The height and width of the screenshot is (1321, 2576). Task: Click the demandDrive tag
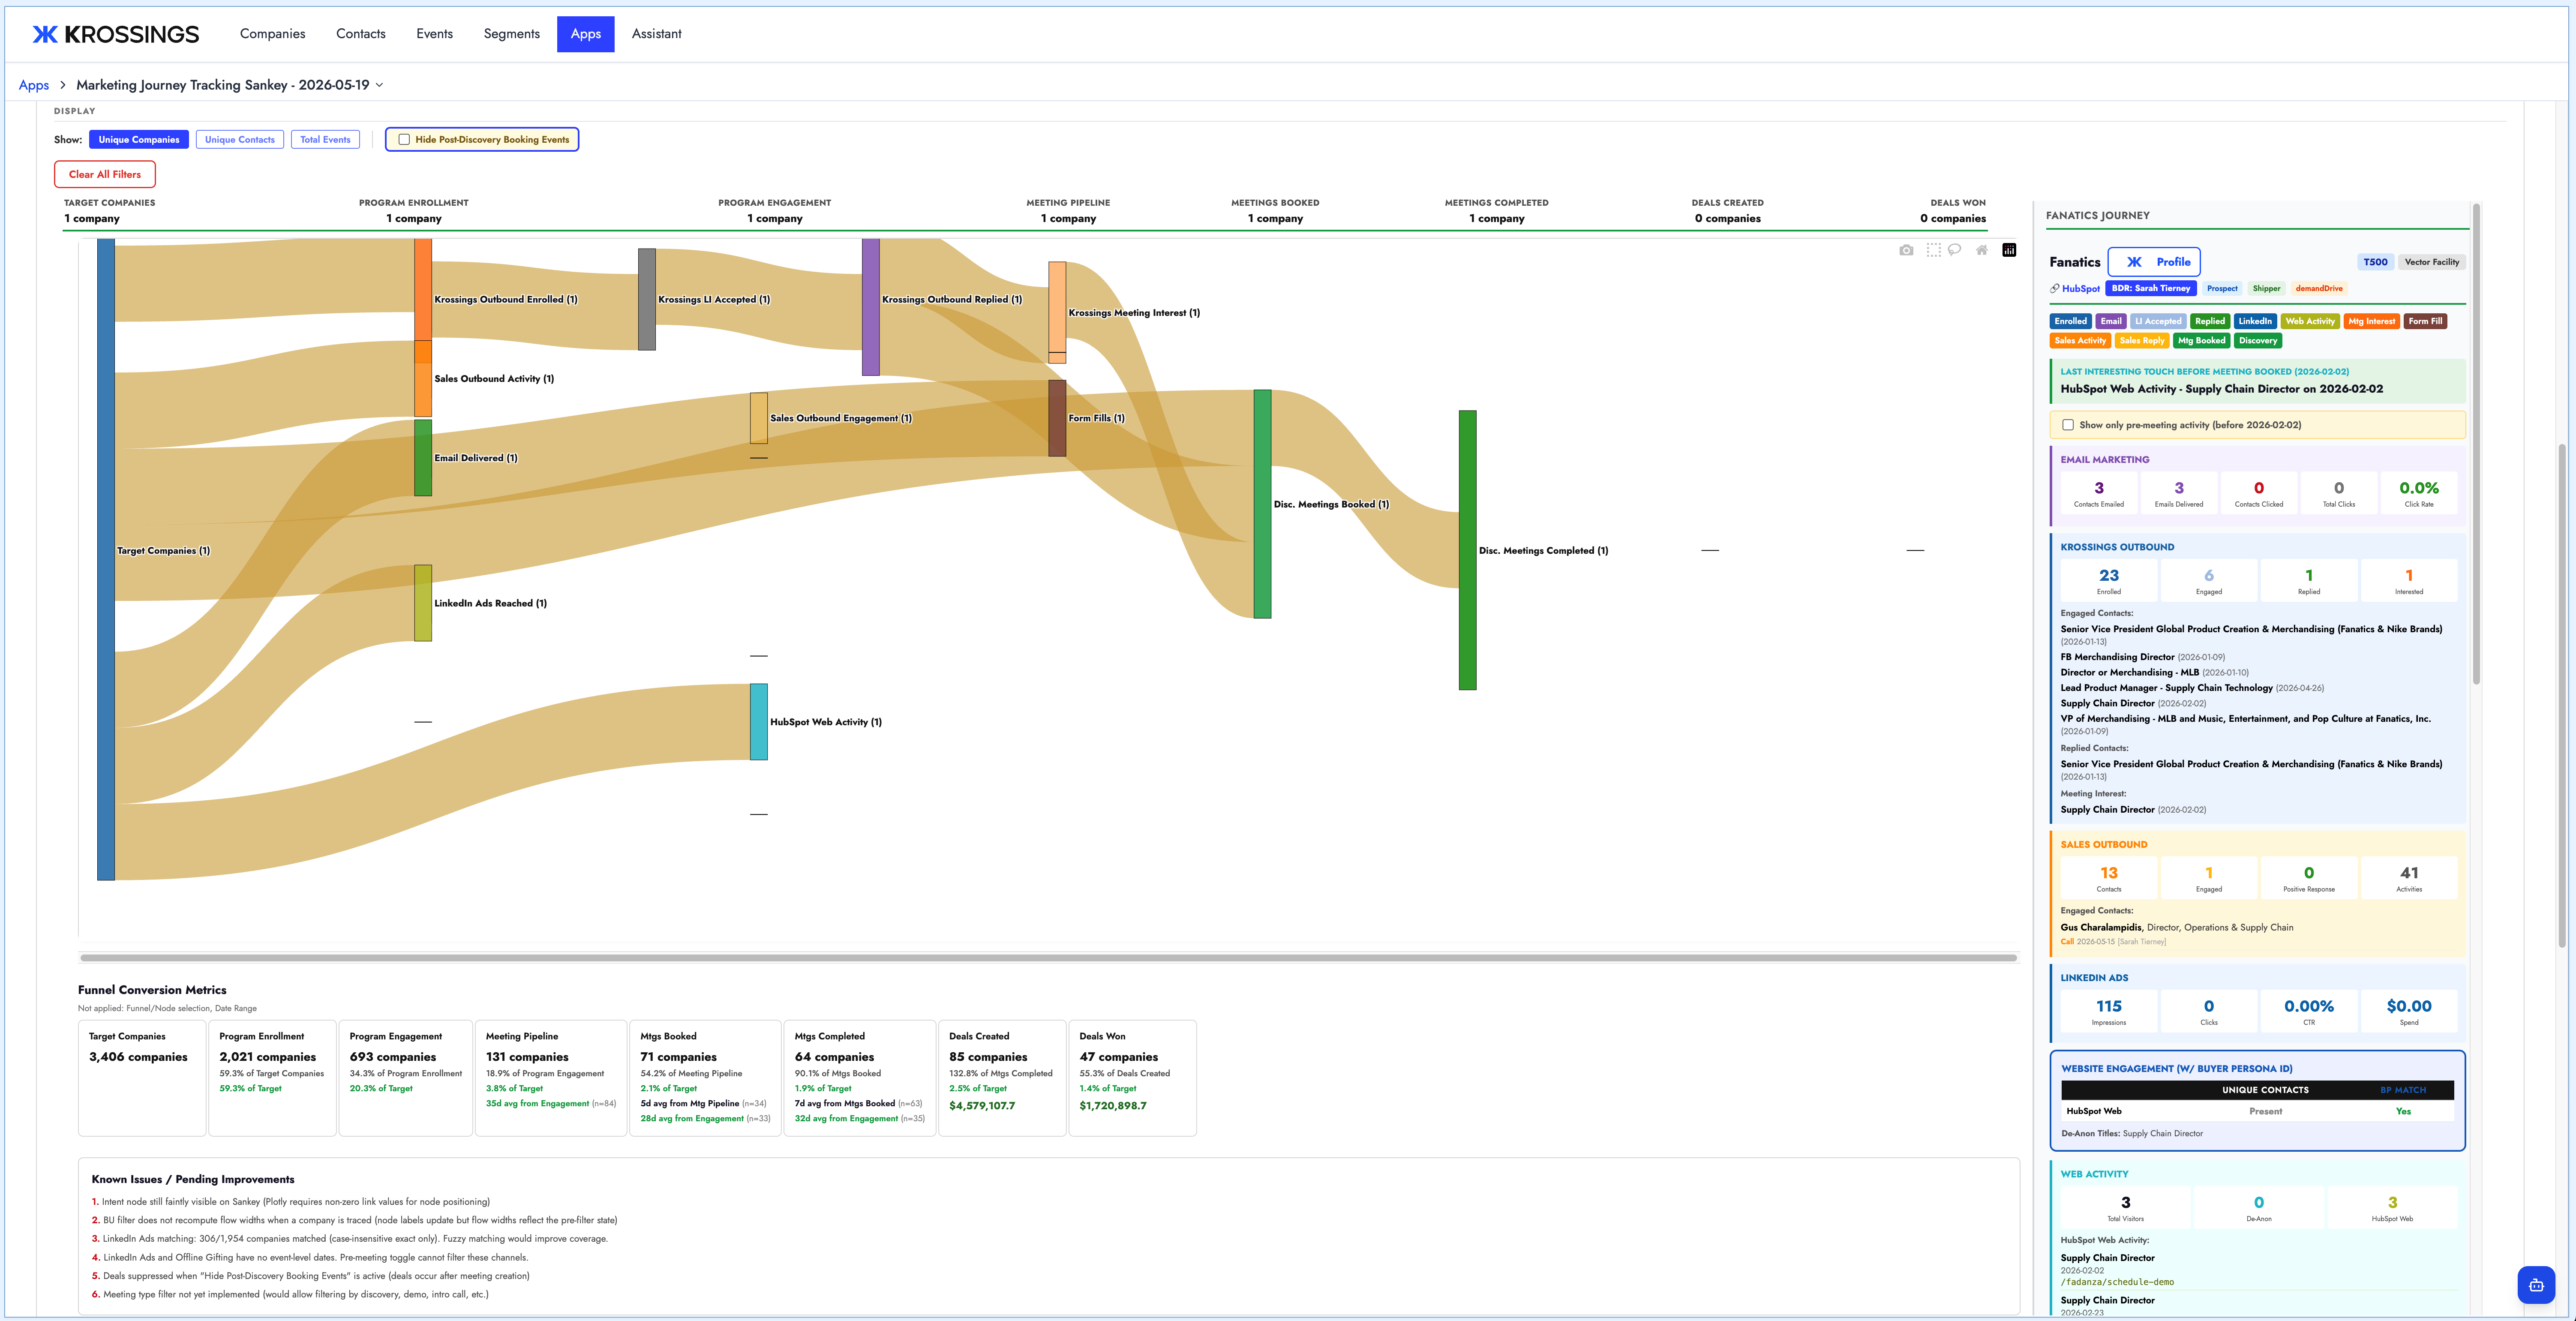2319,288
